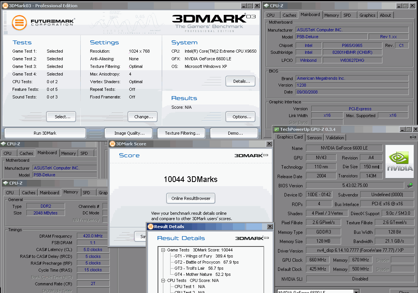
Task: Click CAS# Latency value 5.0 clocks
Action: pyautogui.click(x=93, y=250)
